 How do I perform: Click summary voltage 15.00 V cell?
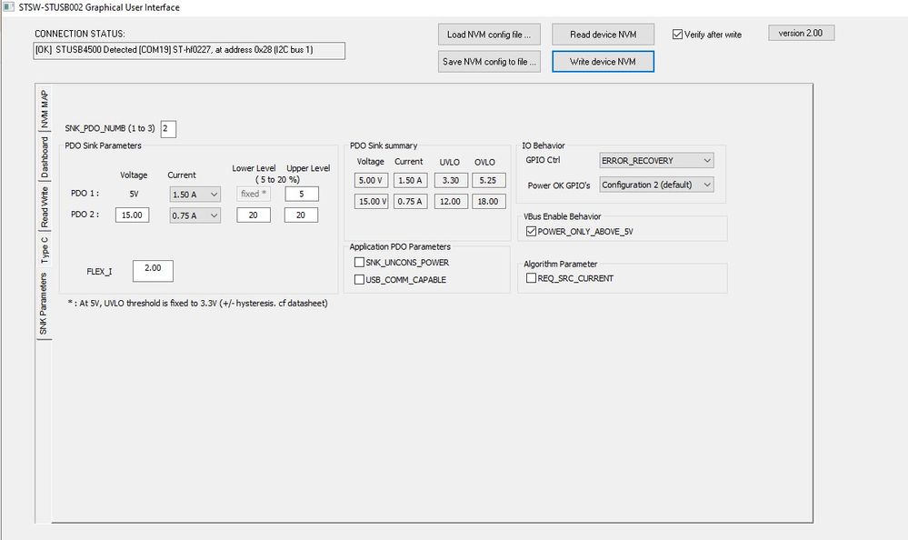[371, 202]
